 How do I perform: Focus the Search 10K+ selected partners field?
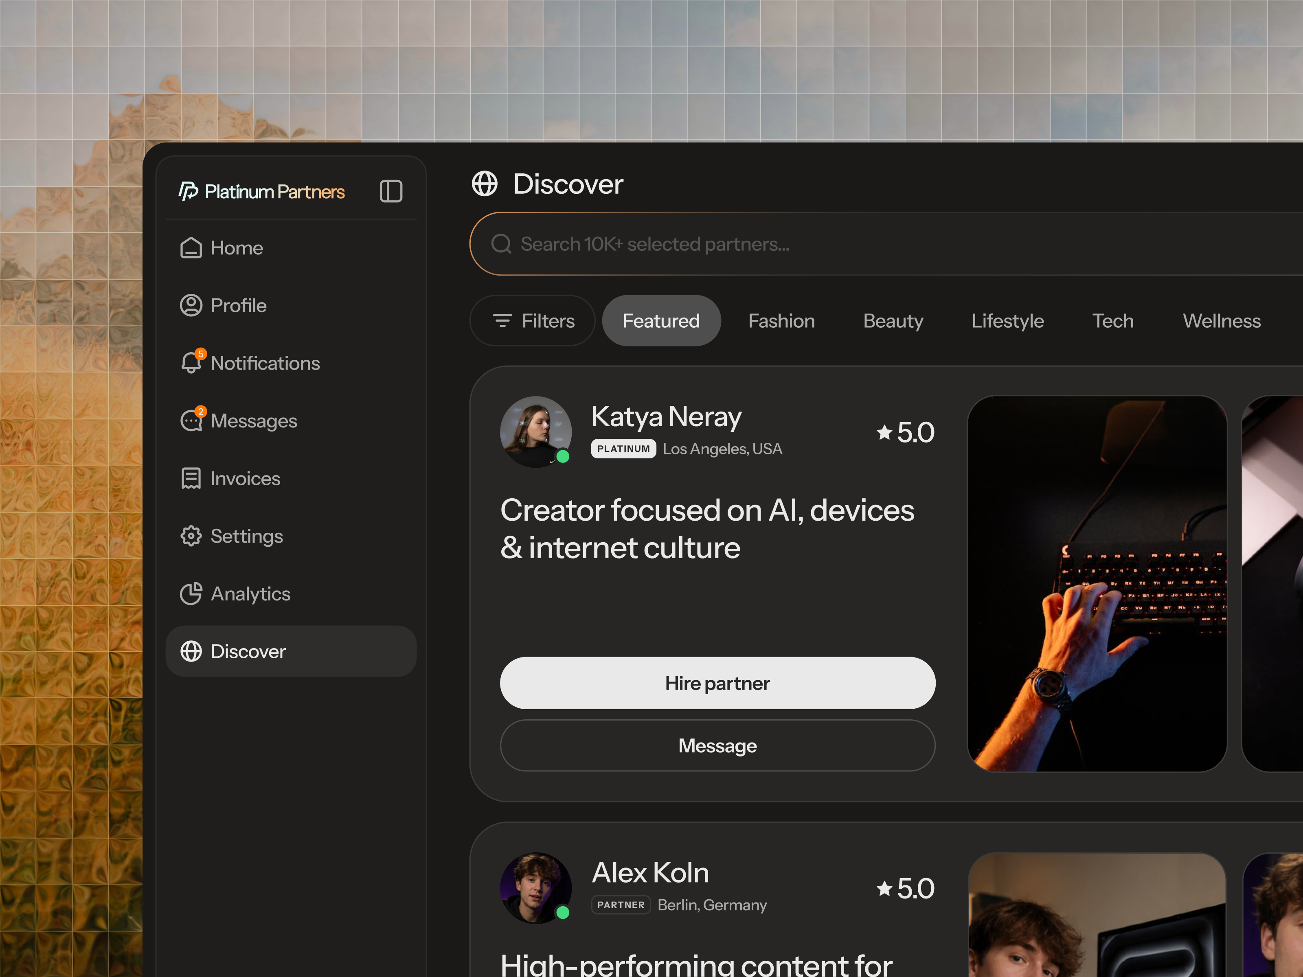click(886, 243)
